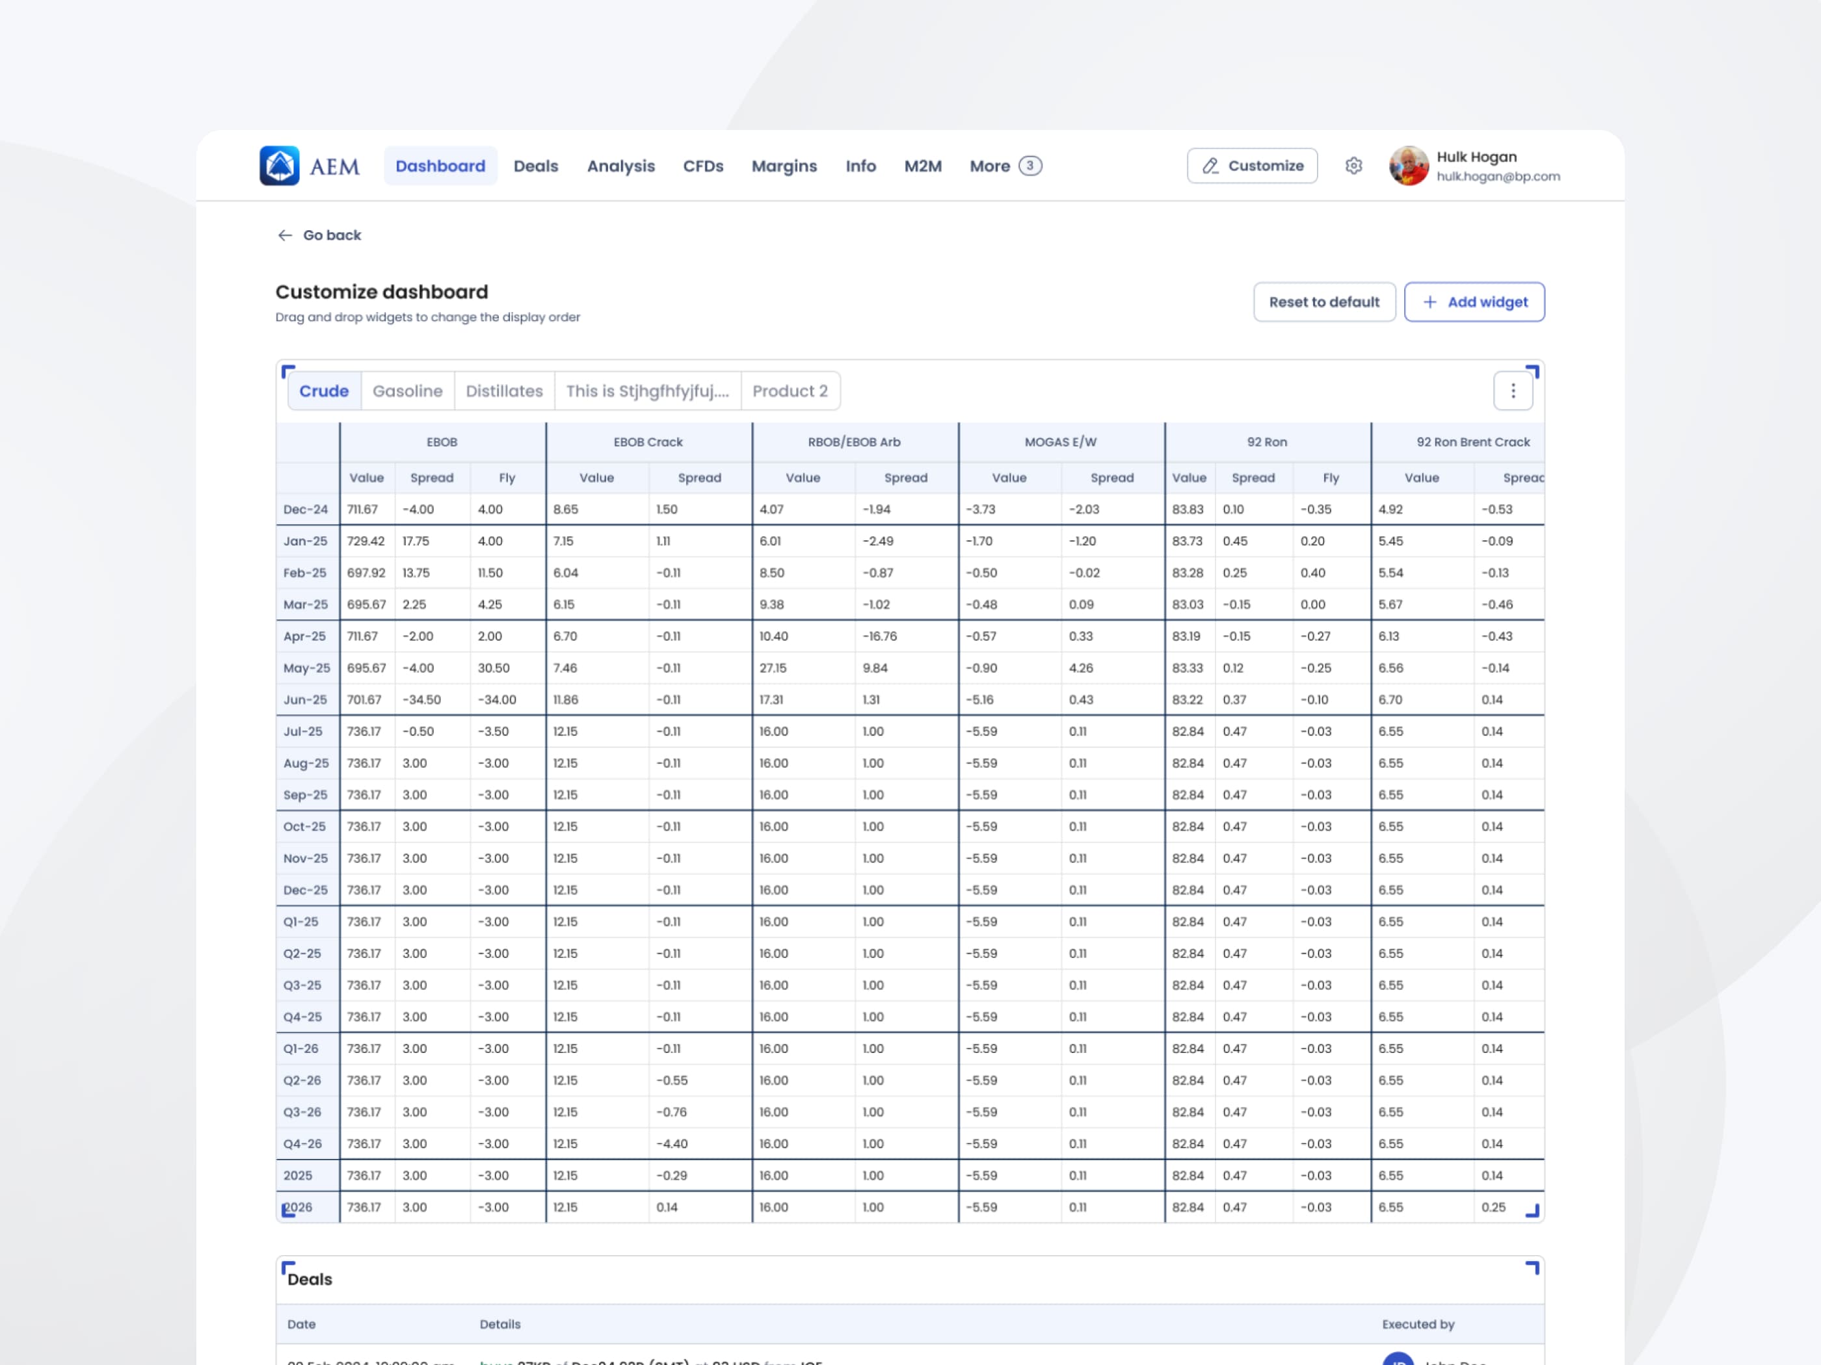Click the Jan-25 row label
Viewport: 1821px width, 1365px height.
(306, 541)
